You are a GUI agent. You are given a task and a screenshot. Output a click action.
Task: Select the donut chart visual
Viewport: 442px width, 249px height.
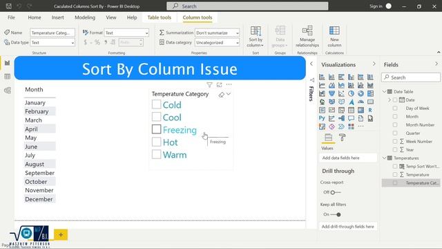coord(361,93)
